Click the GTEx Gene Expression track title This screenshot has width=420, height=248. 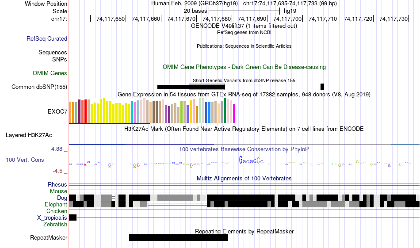pos(244,94)
